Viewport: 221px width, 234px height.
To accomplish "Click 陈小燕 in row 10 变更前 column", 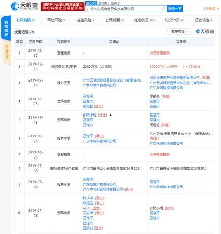I will point(88,198).
